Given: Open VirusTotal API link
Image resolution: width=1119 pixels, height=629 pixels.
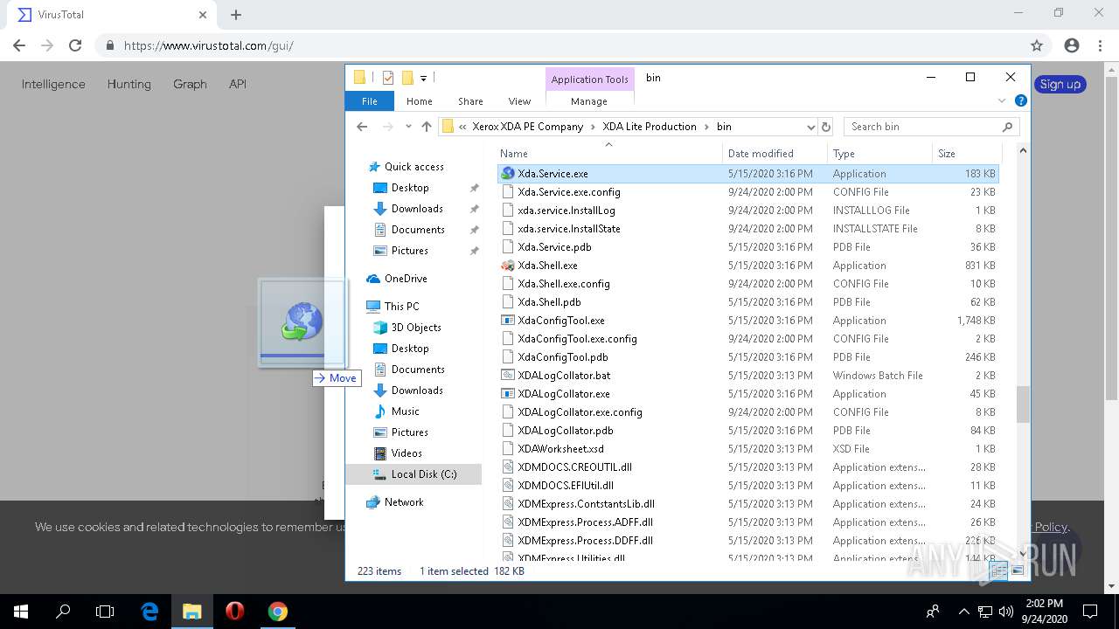Looking at the screenshot, I should pyautogui.click(x=238, y=84).
